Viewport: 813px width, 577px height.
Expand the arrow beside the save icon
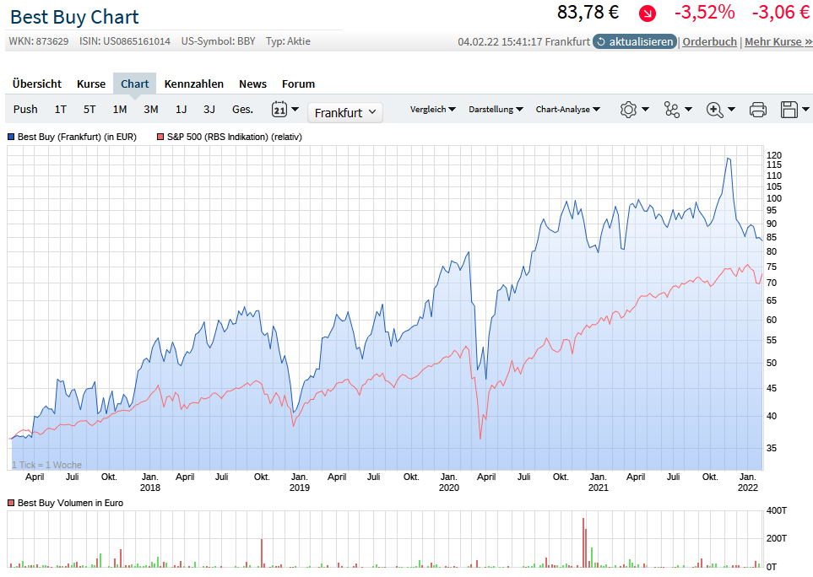[805, 110]
